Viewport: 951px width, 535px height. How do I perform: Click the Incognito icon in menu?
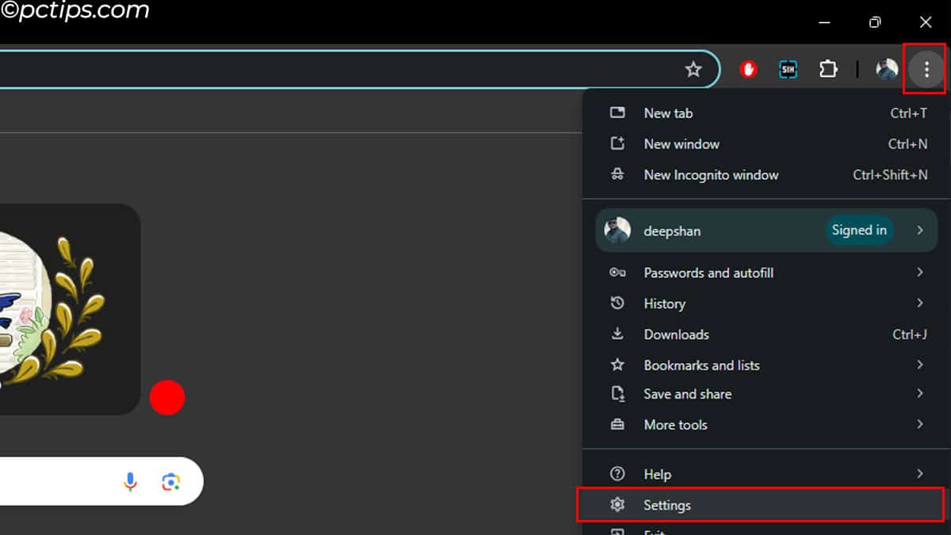617,175
